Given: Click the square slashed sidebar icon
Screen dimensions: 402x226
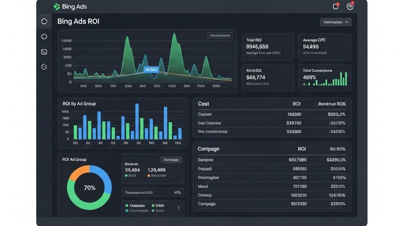Looking at the screenshot, I should click(44, 52).
